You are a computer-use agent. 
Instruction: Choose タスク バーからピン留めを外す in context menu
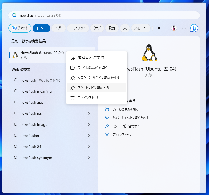tap(96, 78)
